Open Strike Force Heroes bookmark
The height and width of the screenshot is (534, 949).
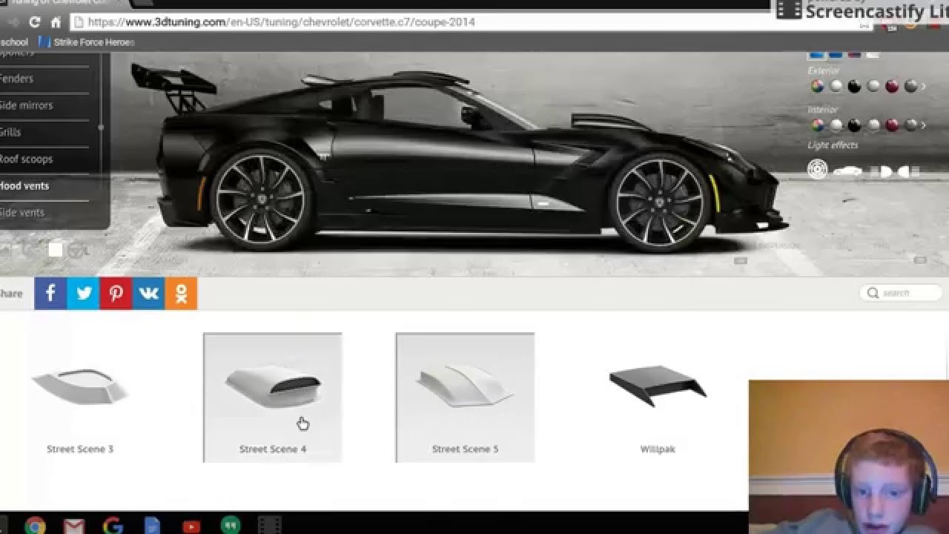pyautogui.click(x=87, y=42)
